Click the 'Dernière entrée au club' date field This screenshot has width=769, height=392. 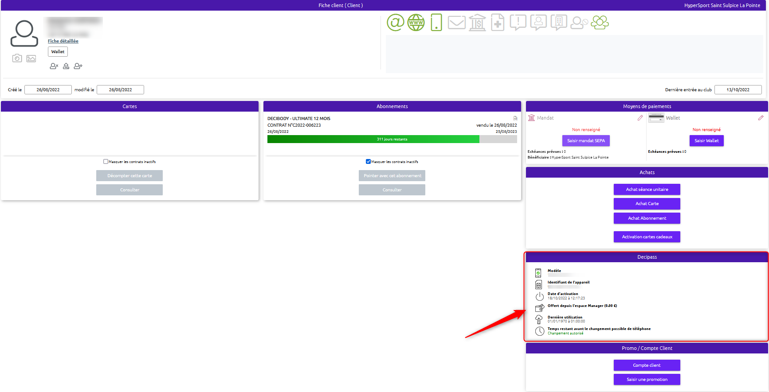(x=738, y=90)
